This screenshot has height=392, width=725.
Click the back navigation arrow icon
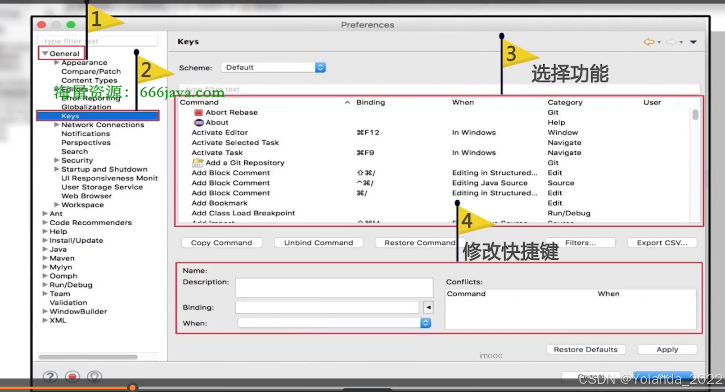[x=648, y=42]
